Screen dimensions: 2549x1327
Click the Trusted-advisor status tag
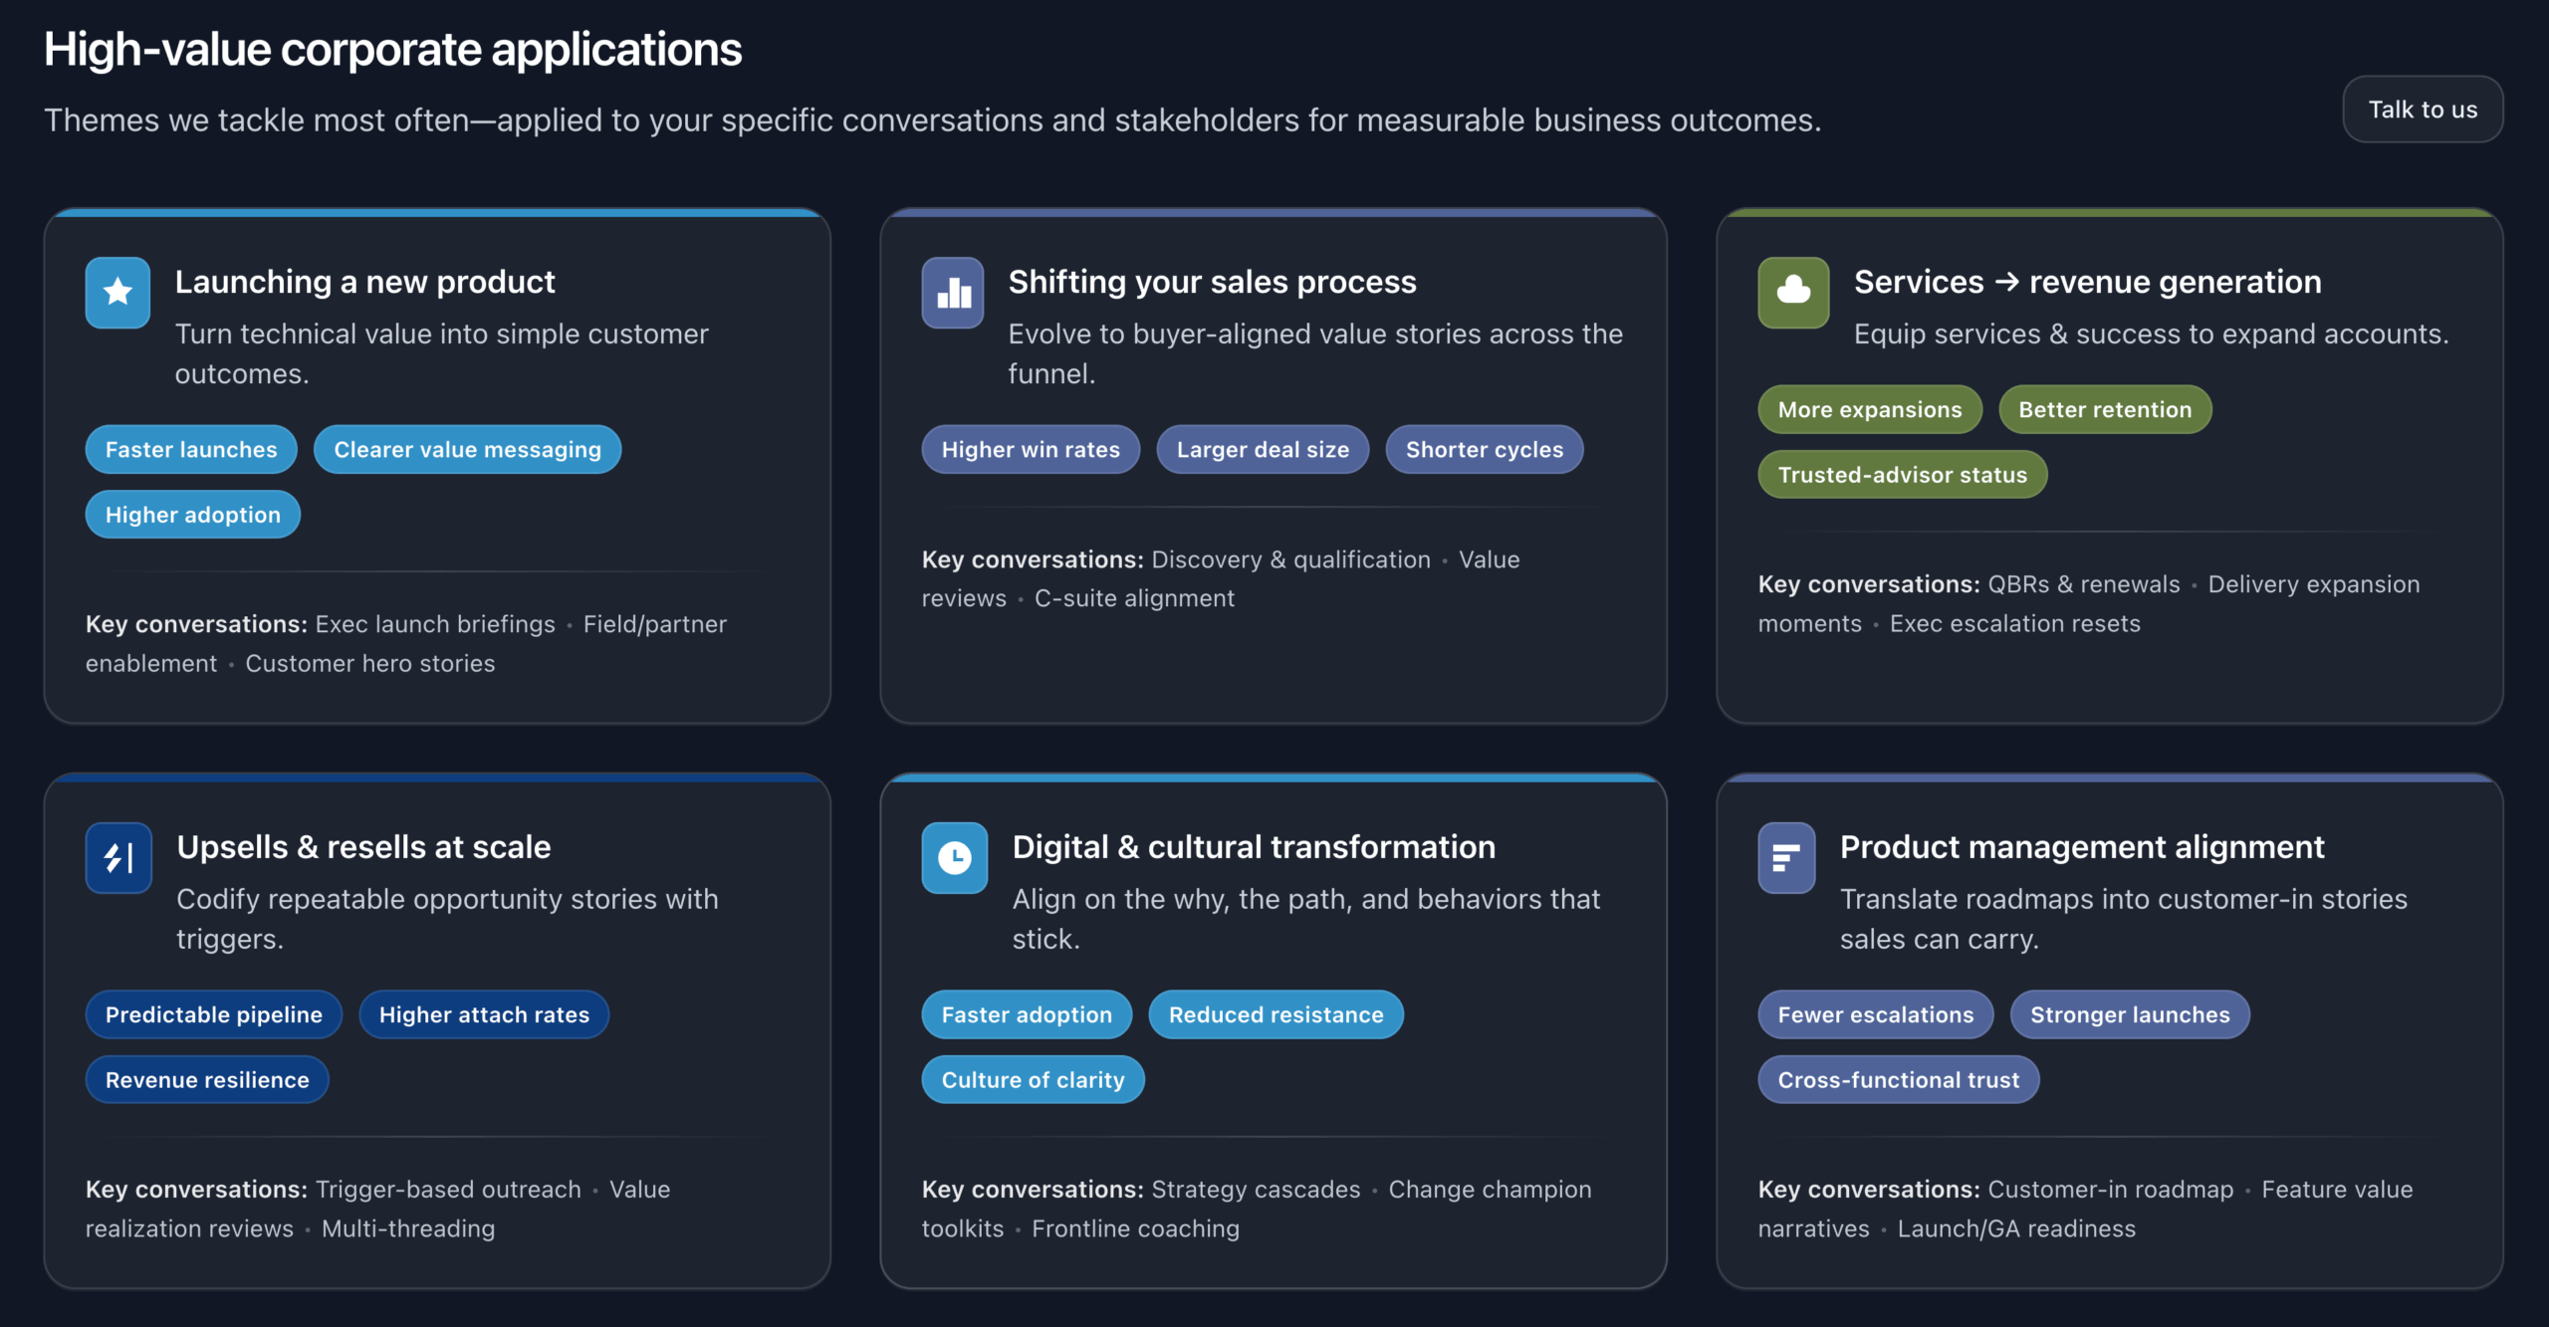[x=1902, y=475]
